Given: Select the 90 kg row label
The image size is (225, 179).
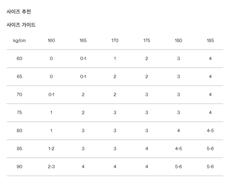Looking at the screenshot, I should 20,167.
